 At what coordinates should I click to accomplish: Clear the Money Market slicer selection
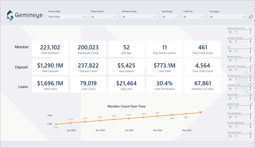250,57
